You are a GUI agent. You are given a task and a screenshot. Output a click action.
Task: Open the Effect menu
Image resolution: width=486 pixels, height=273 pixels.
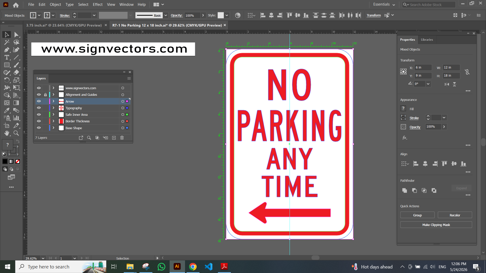point(97,5)
